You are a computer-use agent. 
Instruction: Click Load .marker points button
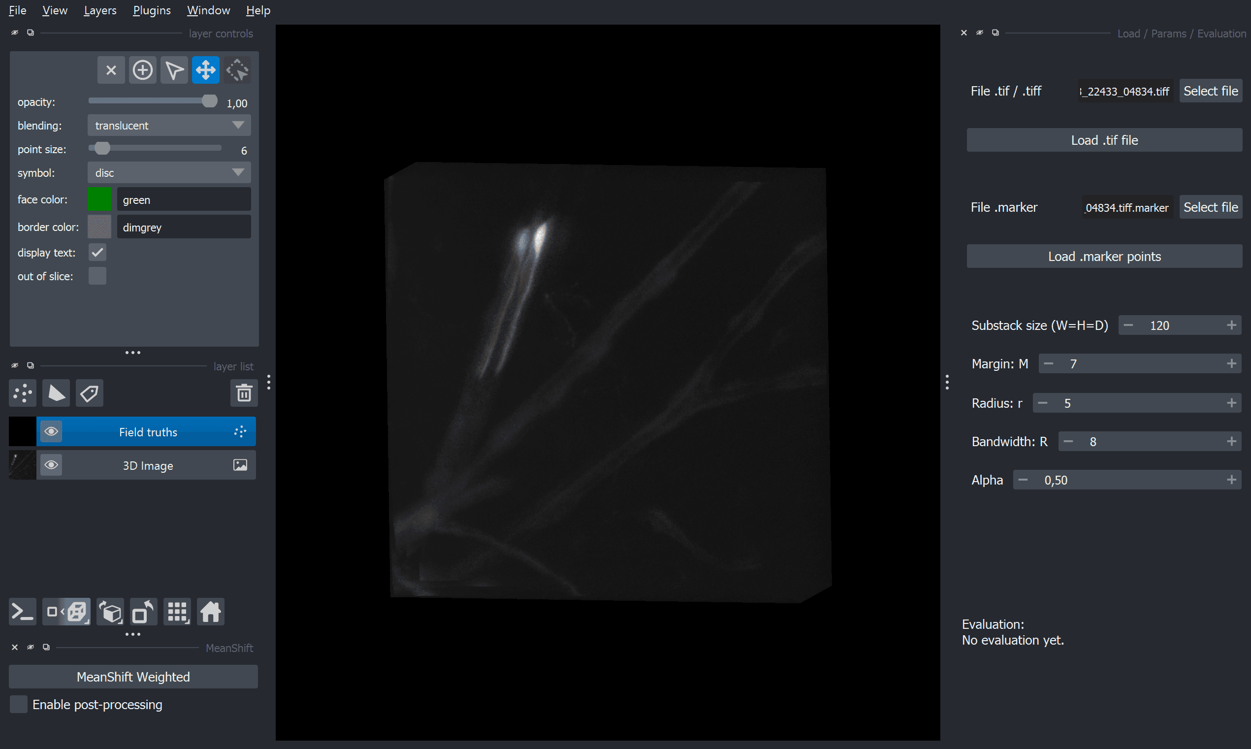(1104, 257)
